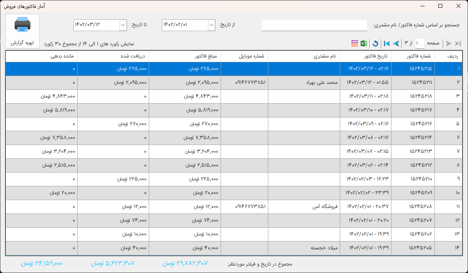Sort by 'شماره فاکتور' column header
The width and height of the screenshot is (468, 273).
point(413,56)
